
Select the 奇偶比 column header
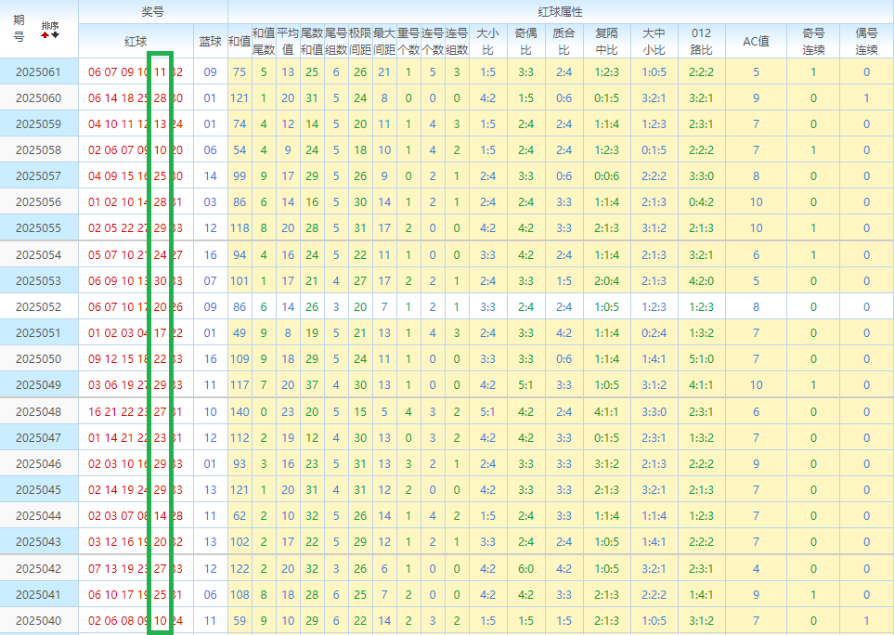pyautogui.click(x=525, y=41)
